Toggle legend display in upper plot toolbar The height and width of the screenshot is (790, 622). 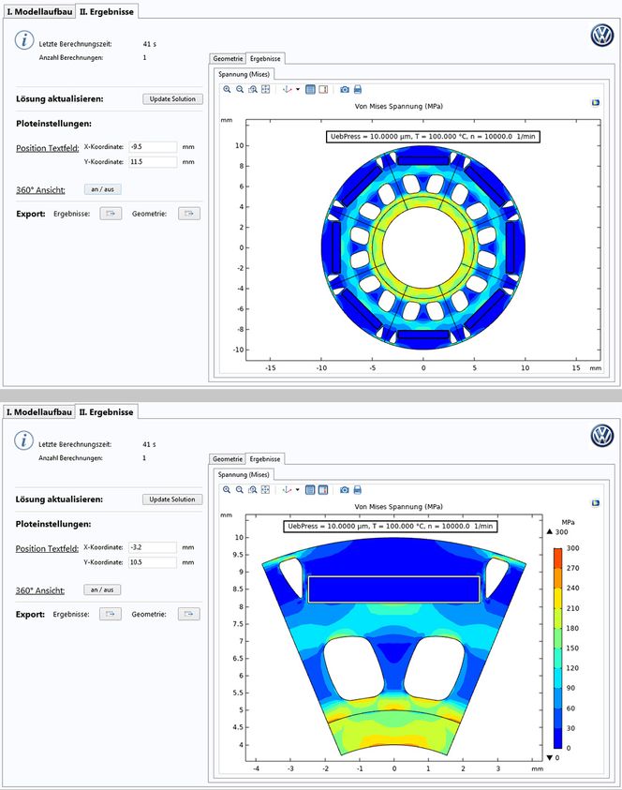(x=323, y=90)
